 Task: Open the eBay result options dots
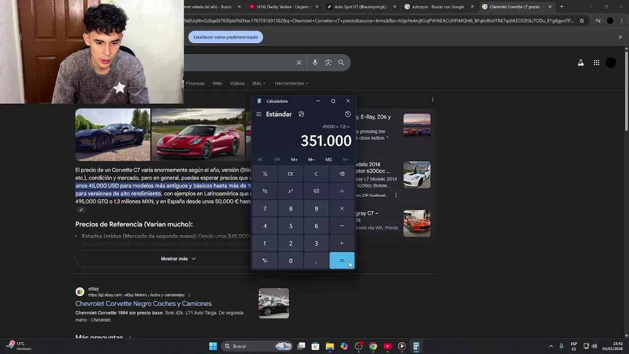pos(189,295)
